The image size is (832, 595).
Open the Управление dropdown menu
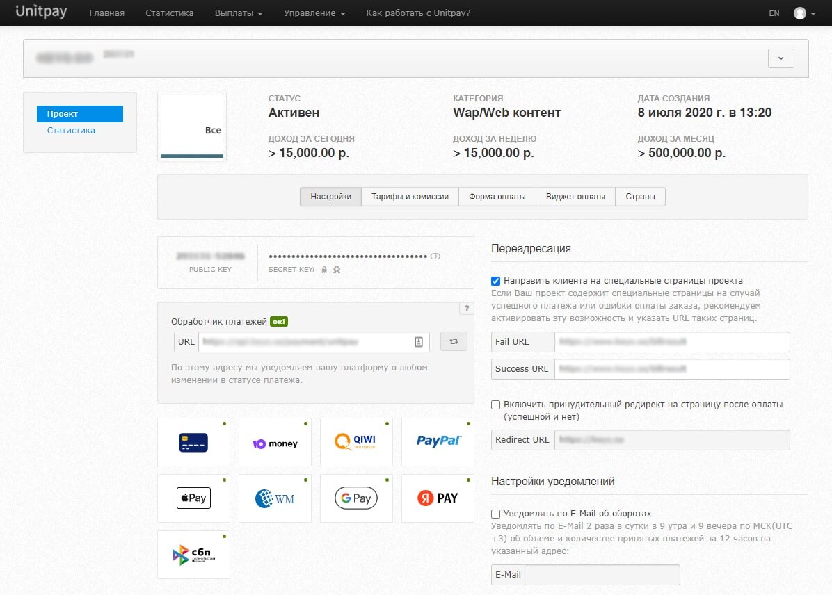click(314, 13)
